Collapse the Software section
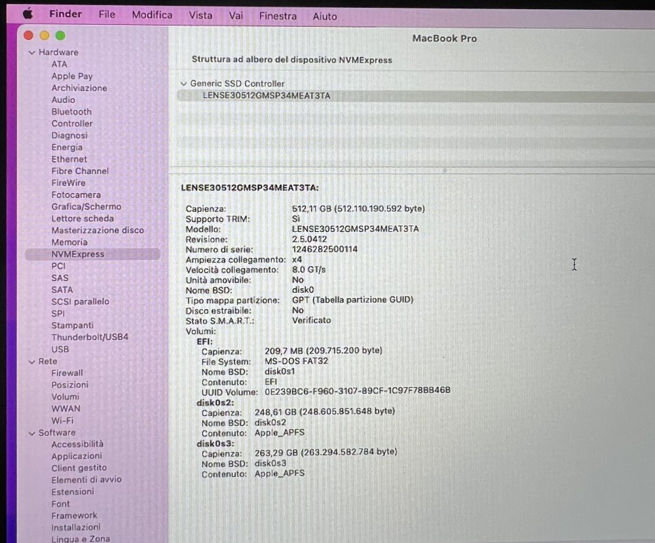The width and height of the screenshot is (655, 543). pyautogui.click(x=31, y=433)
